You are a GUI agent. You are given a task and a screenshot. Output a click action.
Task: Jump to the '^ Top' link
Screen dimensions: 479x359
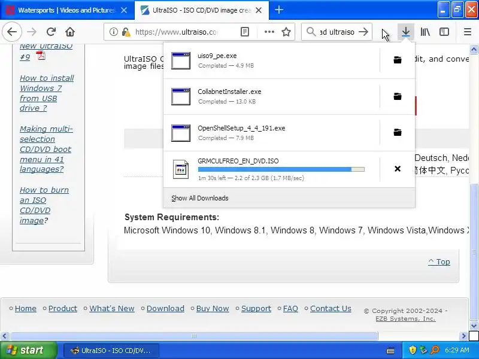click(x=439, y=262)
